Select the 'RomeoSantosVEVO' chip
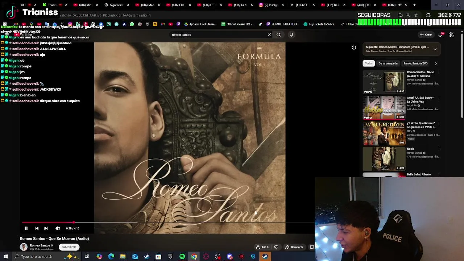 pos(415,63)
